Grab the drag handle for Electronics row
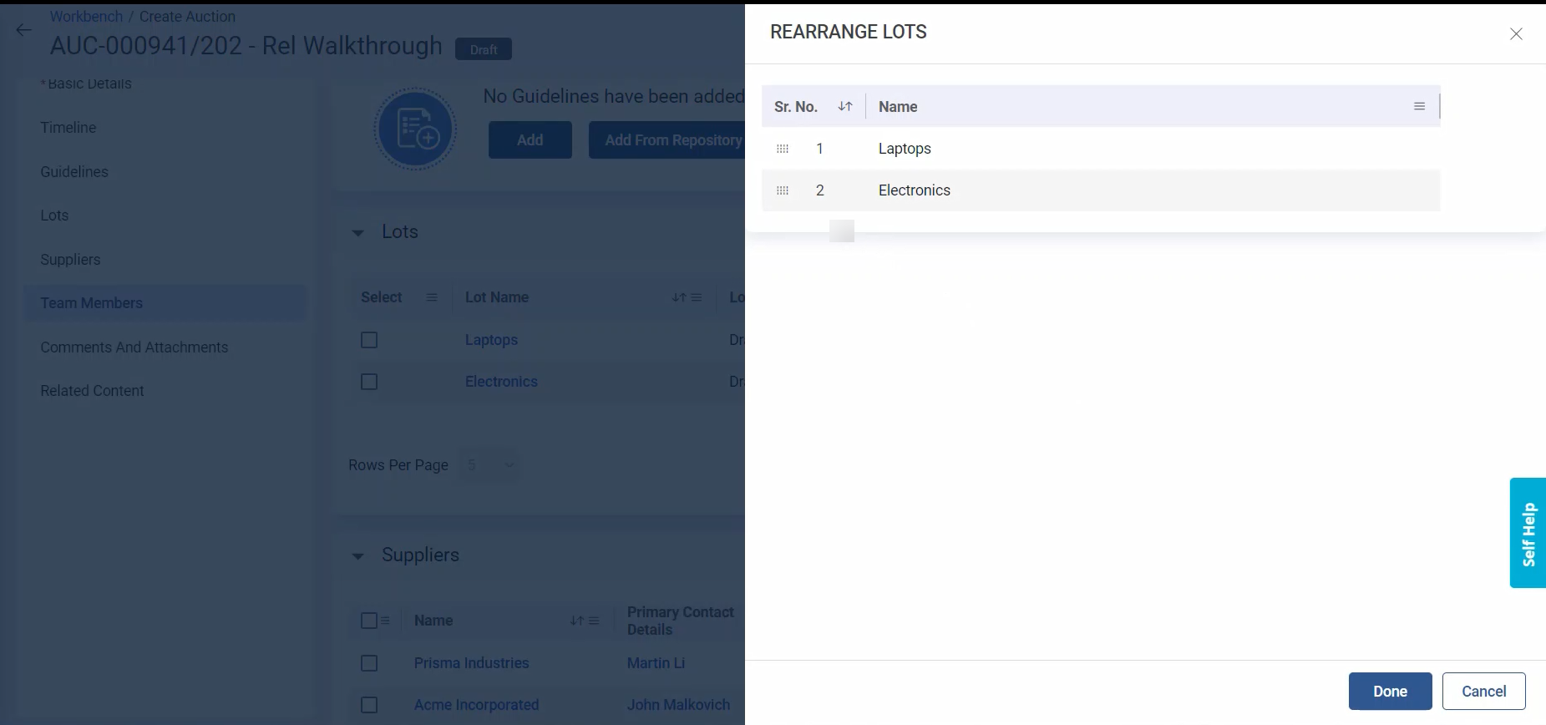The height and width of the screenshot is (725, 1546). pos(782,190)
